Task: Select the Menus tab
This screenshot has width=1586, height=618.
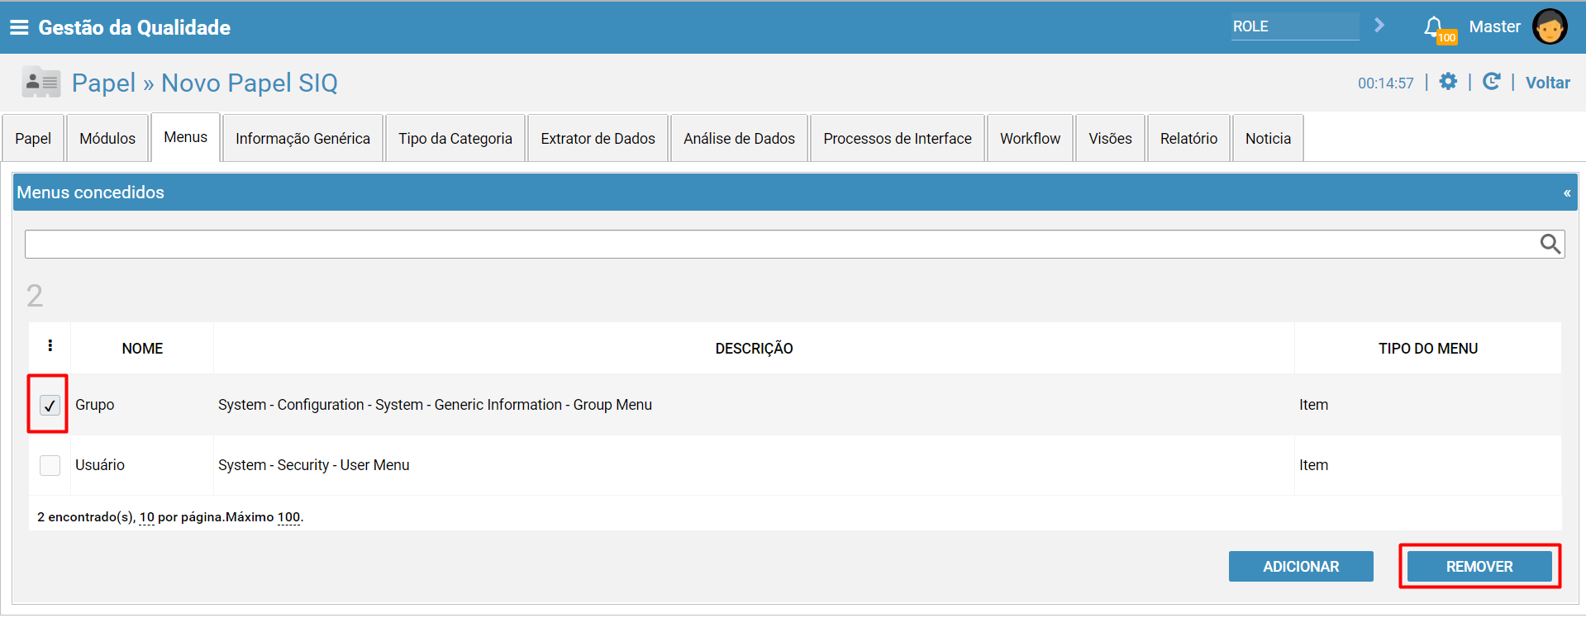Action: (185, 137)
